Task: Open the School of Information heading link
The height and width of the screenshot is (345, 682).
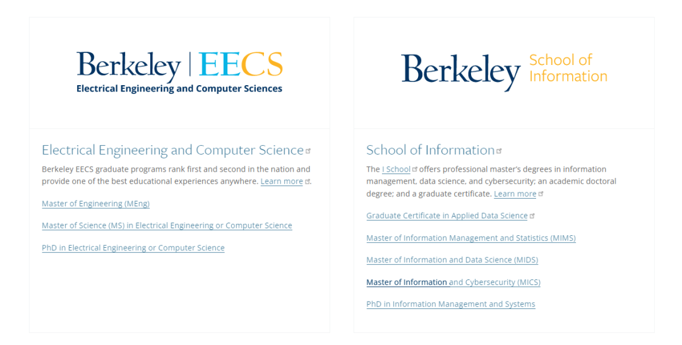Action: pyautogui.click(x=430, y=150)
